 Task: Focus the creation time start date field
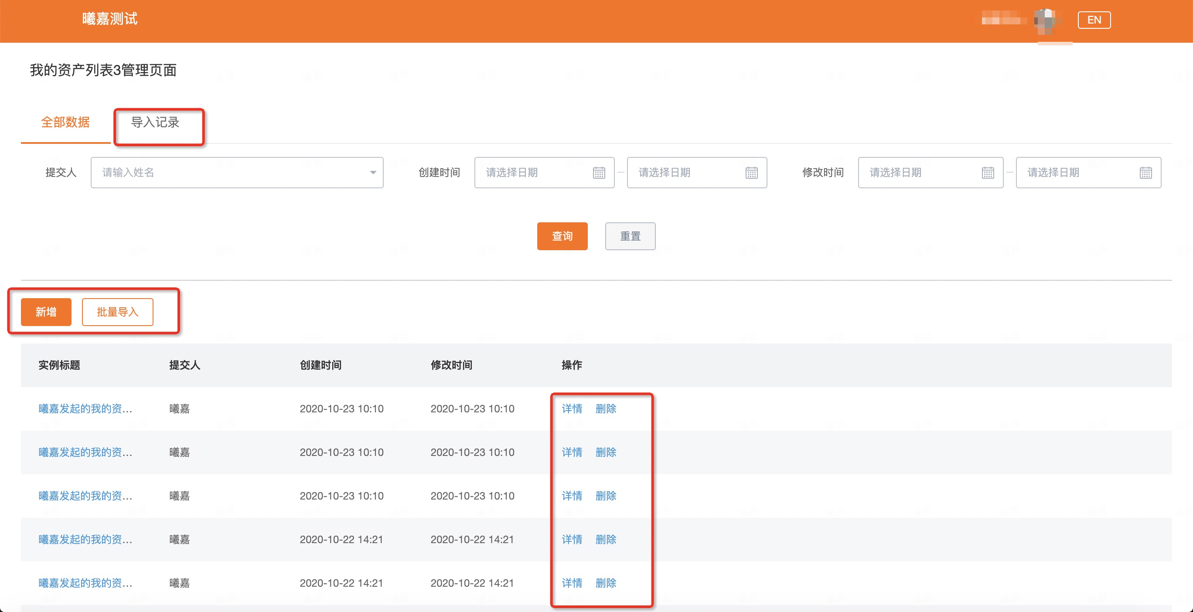point(532,173)
